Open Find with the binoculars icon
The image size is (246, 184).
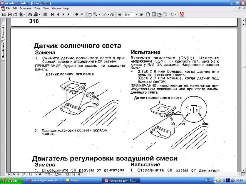click(x=30, y=15)
